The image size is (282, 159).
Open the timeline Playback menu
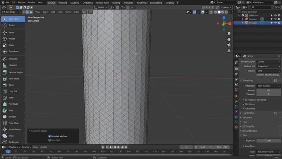click(15, 147)
